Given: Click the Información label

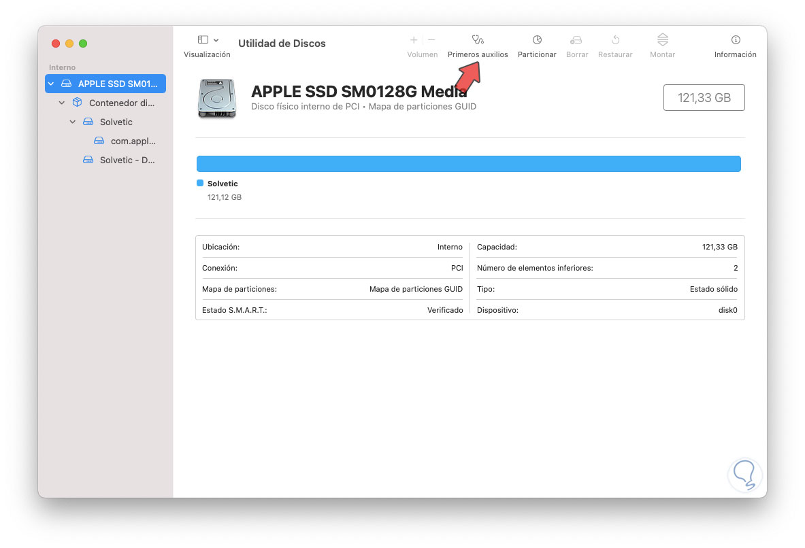Looking at the screenshot, I should point(735,54).
